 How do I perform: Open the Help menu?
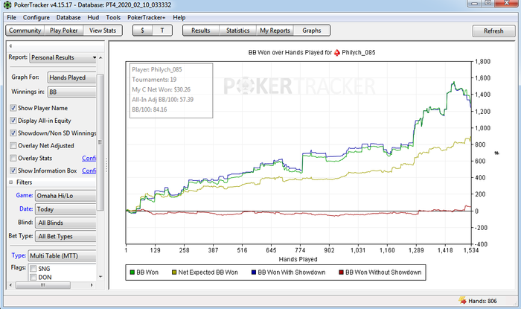pyautogui.click(x=179, y=18)
